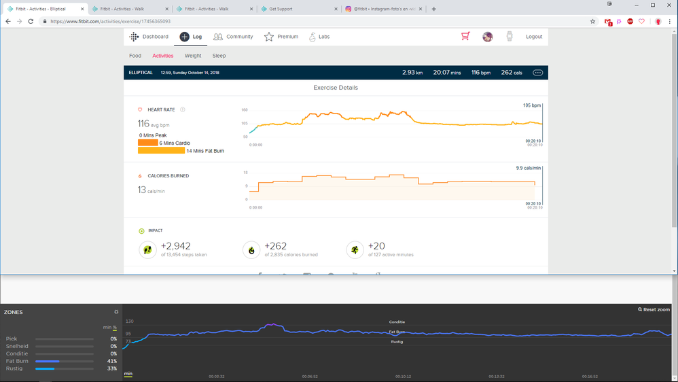Click the Rustig zone progress bar

[x=65, y=368]
